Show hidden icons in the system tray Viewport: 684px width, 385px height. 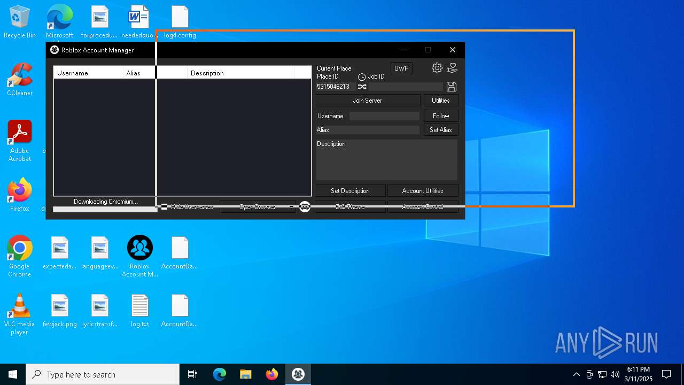coord(576,374)
